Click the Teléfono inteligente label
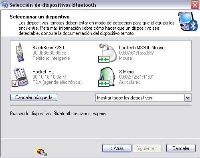Image resolution: width=200 pixels, height=158 pixels. click(x=51, y=58)
